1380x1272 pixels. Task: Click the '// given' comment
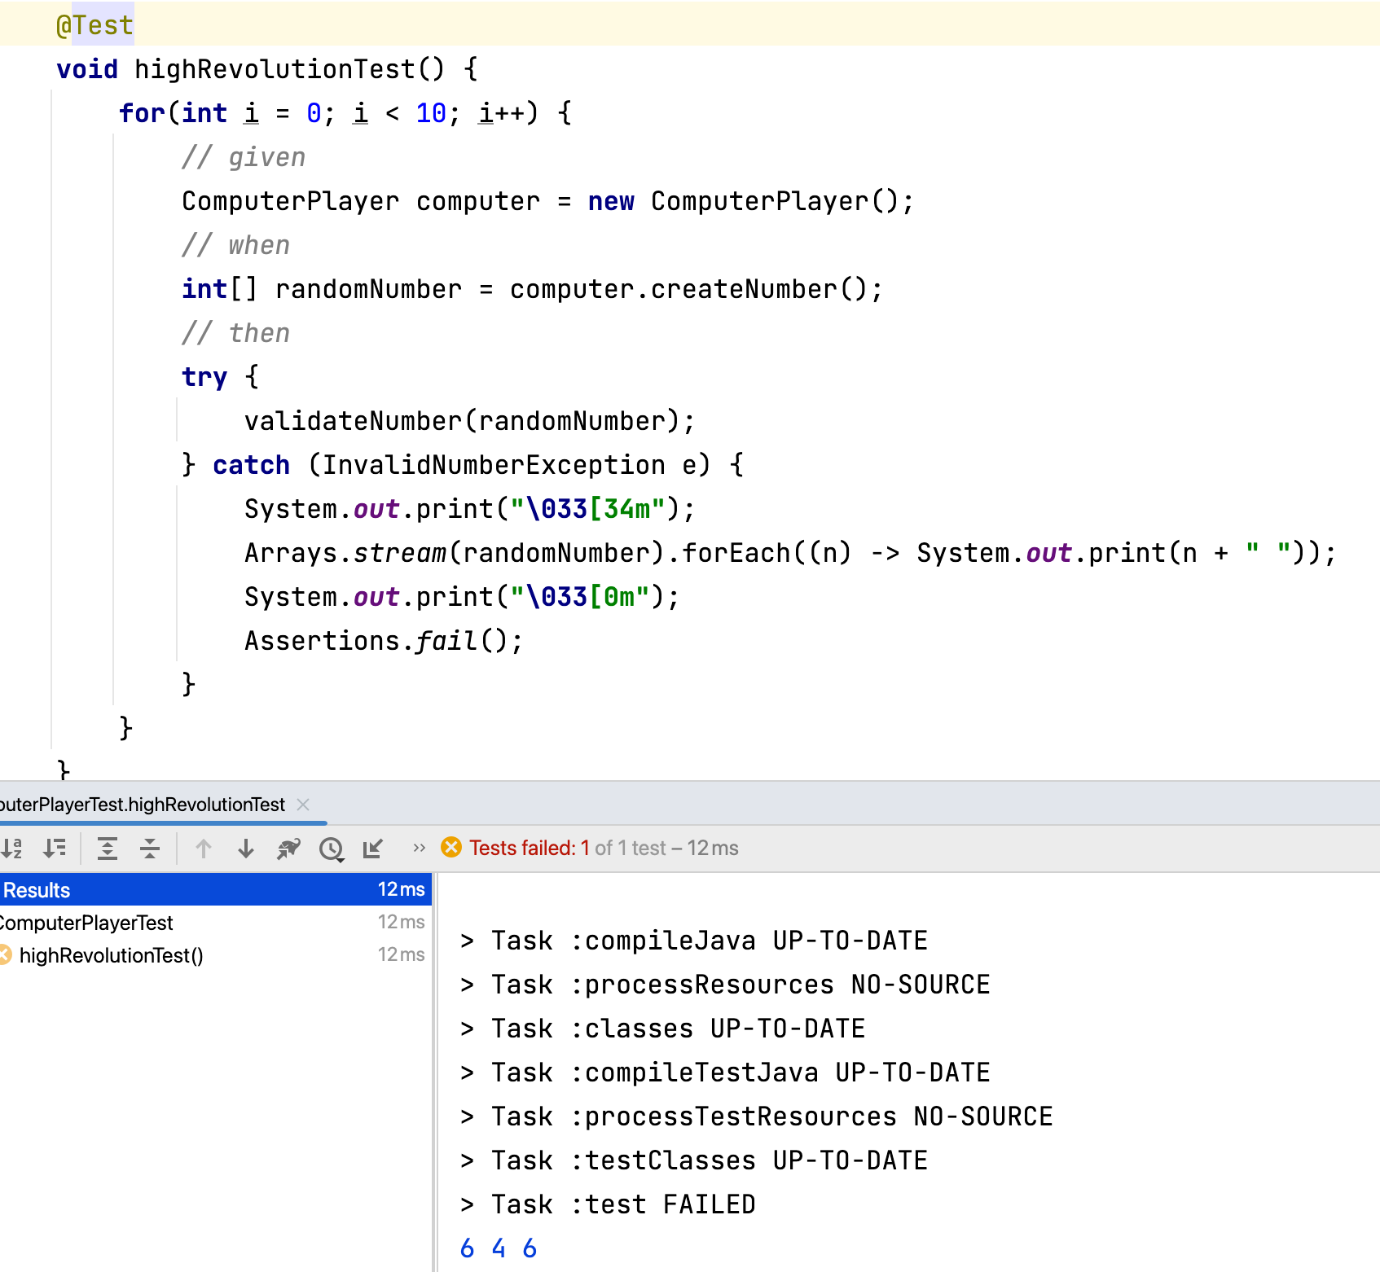coord(244,157)
